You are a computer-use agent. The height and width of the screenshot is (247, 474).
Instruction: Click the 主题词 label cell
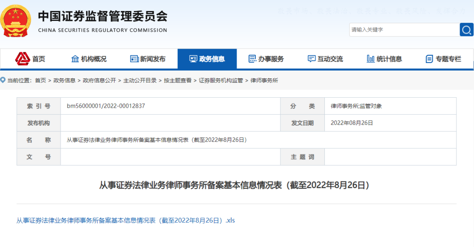302,157
